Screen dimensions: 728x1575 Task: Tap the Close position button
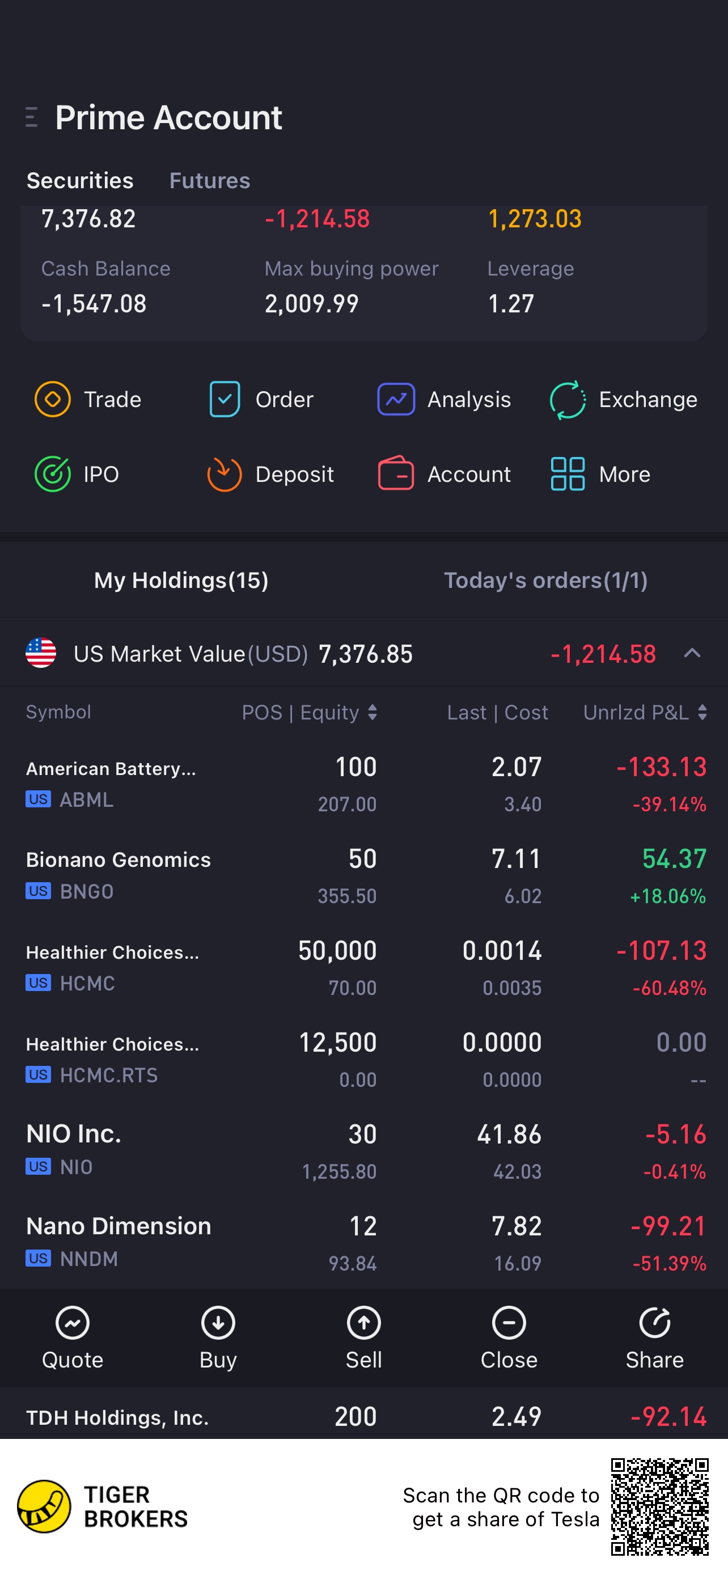coord(509,1338)
